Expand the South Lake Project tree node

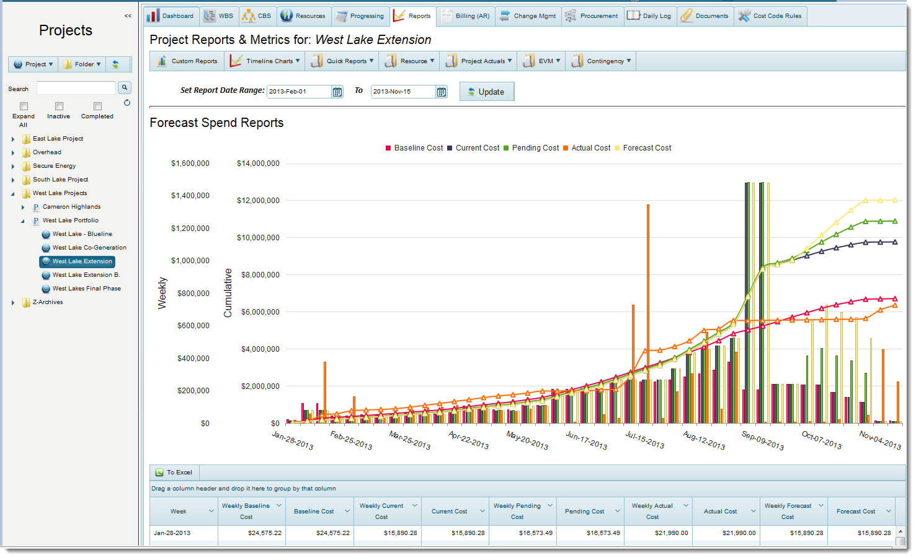pyautogui.click(x=13, y=180)
